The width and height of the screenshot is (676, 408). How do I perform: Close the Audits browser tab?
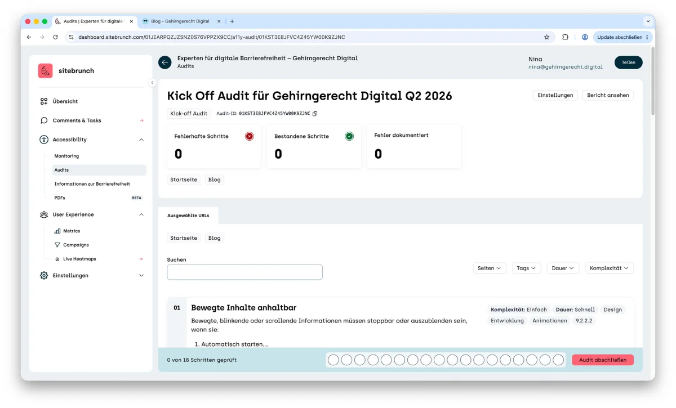coord(132,21)
